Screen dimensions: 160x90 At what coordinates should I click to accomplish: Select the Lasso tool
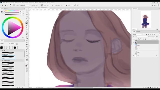tap(27, 14)
